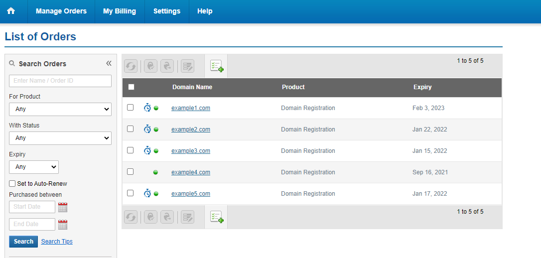Viewport: 541px width, 258px height.
Task: Check the select-all box in the table header
Action: [x=131, y=87]
